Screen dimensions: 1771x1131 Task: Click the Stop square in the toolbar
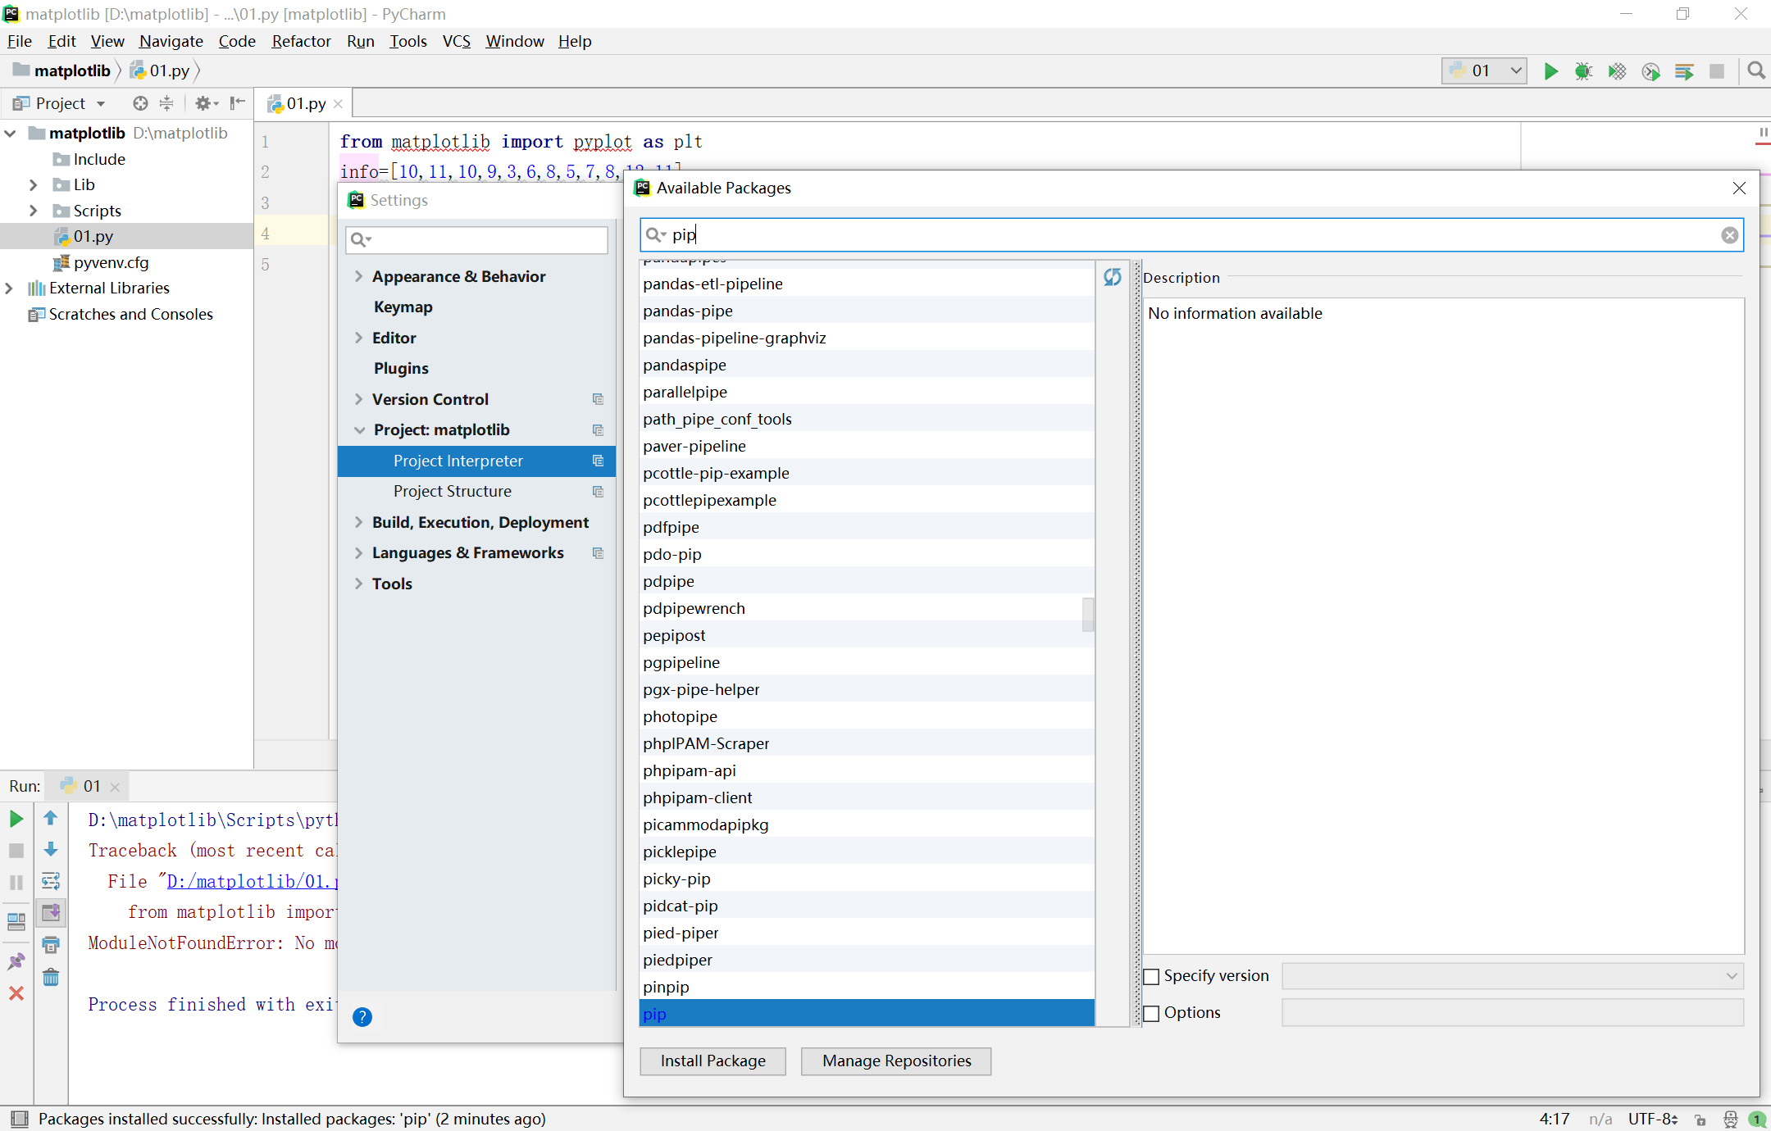click(1717, 71)
